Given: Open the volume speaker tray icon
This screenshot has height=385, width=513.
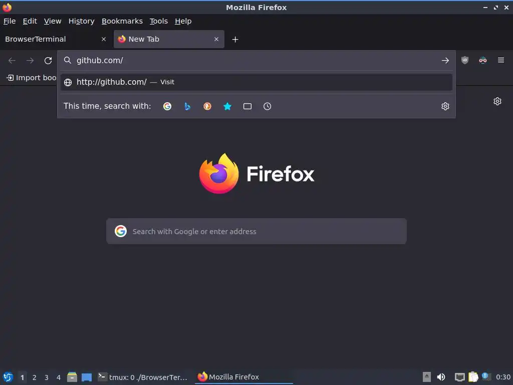Looking at the screenshot, I should (x=441, y=377).
